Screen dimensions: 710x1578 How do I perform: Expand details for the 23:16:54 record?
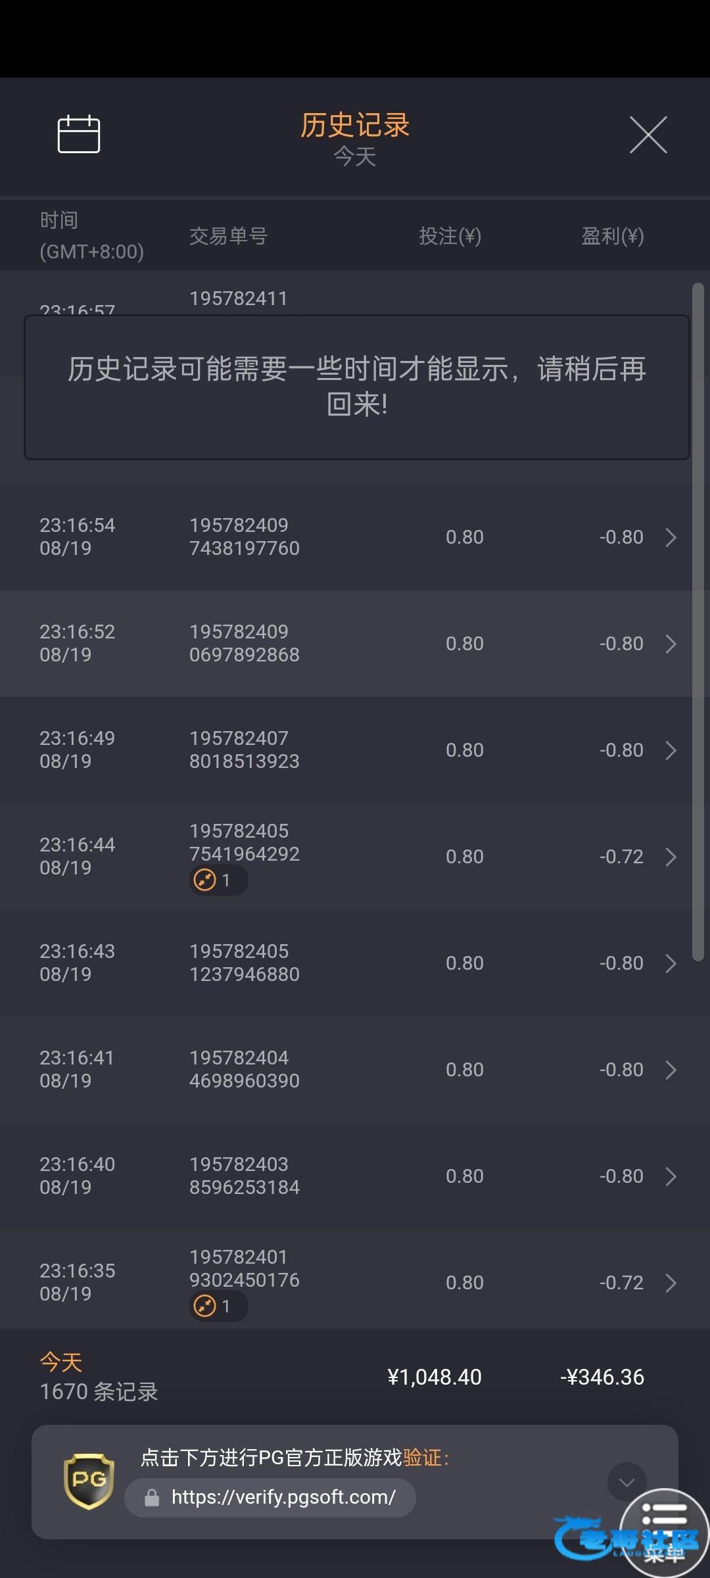pyautogui.click(x=671, y=537)
